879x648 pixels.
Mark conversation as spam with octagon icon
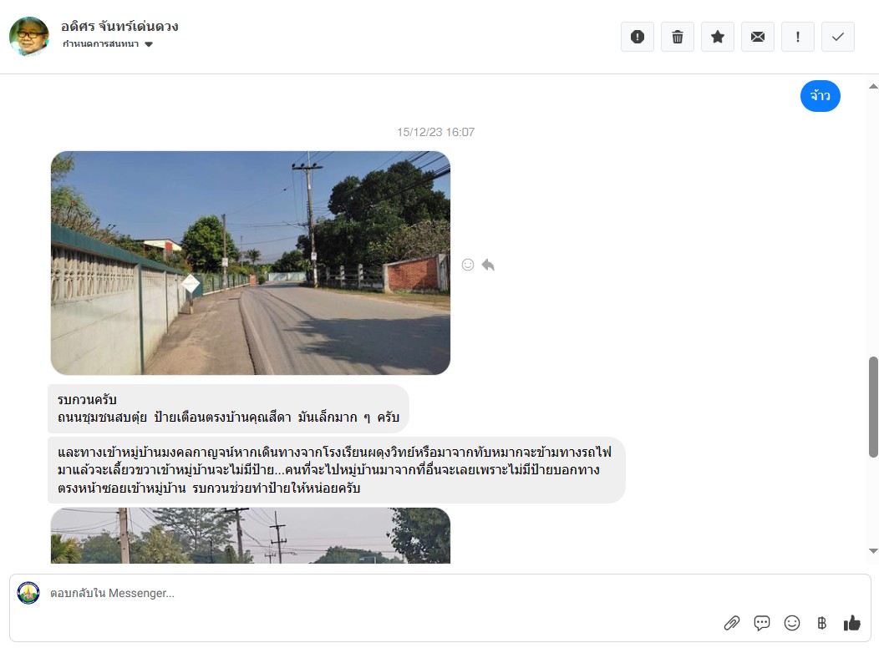638,37
